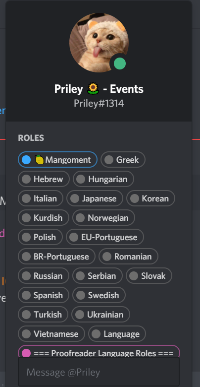Click the grey dot on Hebrew role
The width and height of the screenshot is (200, 387).
point(26,179)
